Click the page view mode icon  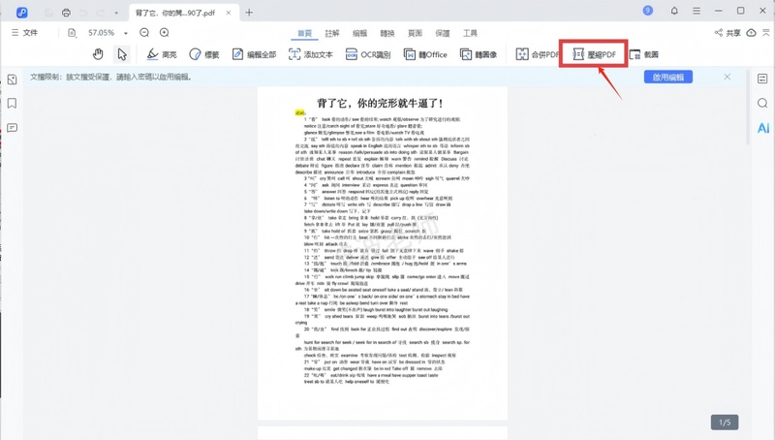(72, 33)
